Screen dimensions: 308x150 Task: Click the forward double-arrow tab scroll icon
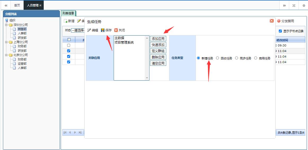[x=284, y=6]
